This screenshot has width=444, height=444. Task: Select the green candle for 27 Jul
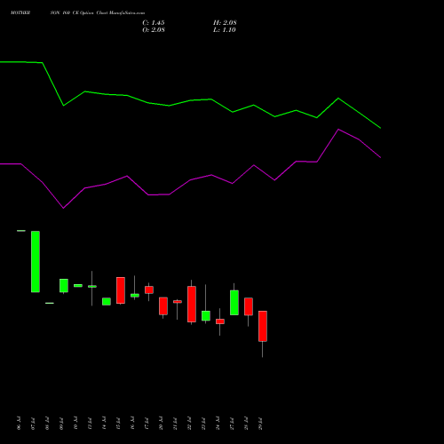(x=234, y=303)
